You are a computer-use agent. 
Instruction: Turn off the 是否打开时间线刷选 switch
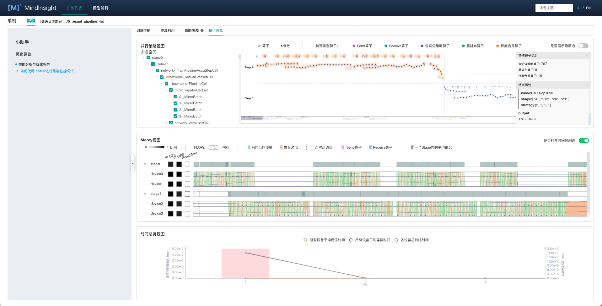[583, 140]
